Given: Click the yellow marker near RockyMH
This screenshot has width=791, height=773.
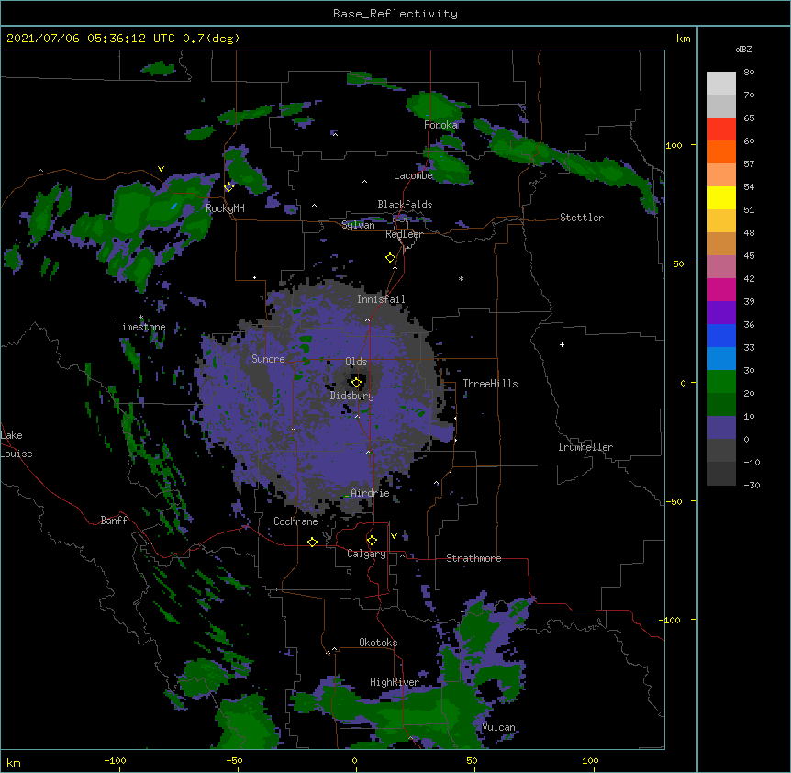Looking at the screenshot, I should coord(229,186).
